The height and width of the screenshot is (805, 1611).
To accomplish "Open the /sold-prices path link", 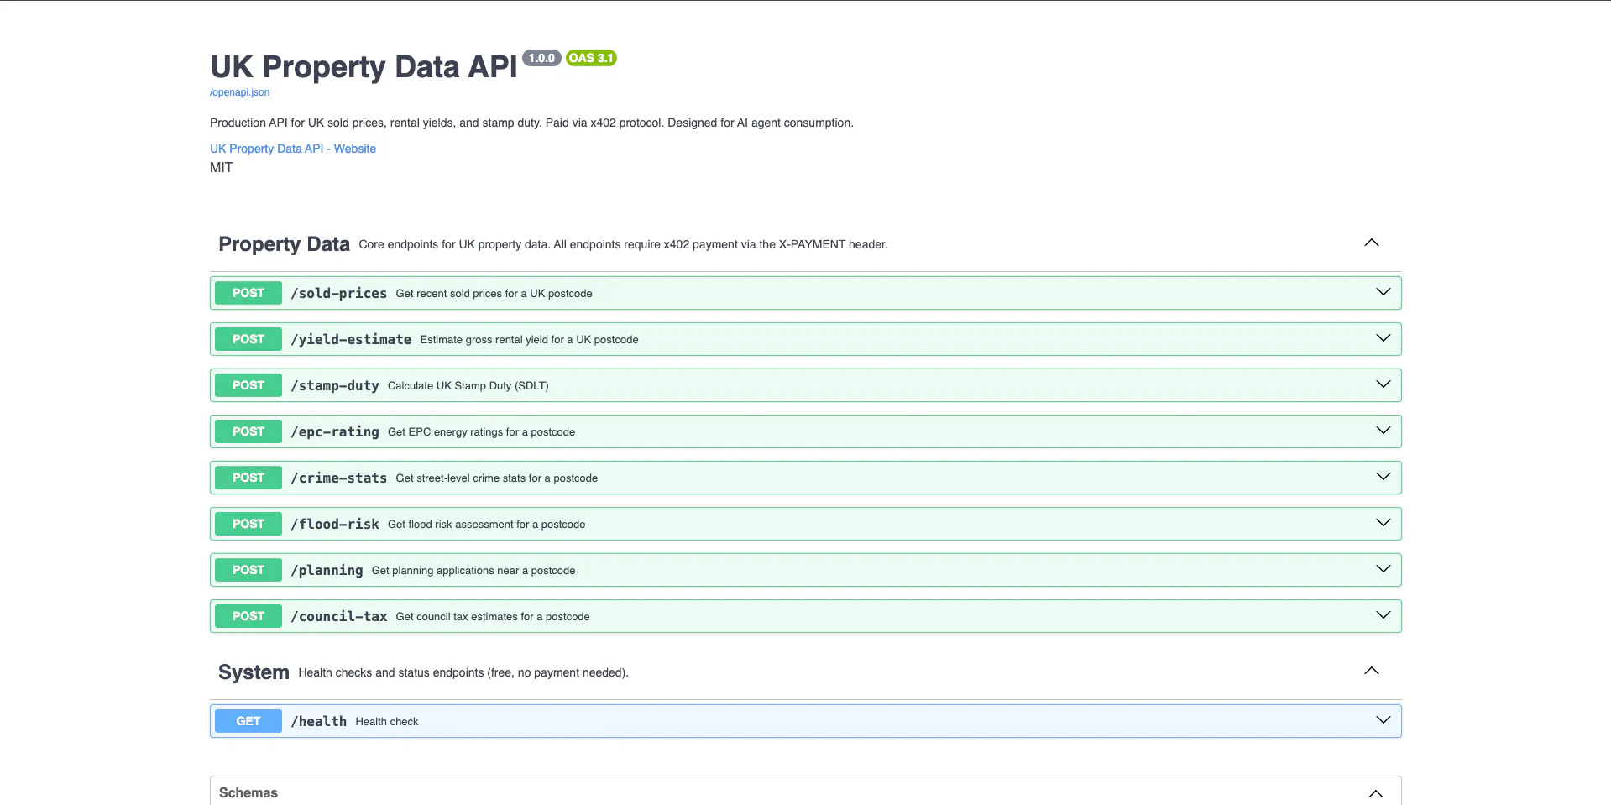I will (339, 293).
